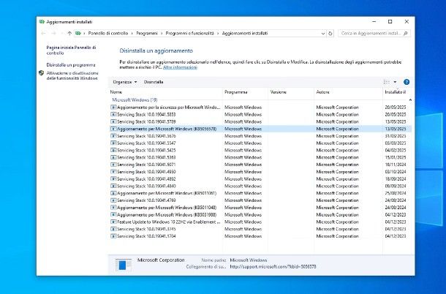Image resolution: width=446 pixels, height=294 pixels.
Task: Click the details pane update thumbnail
Action: [x=124, y=265]
